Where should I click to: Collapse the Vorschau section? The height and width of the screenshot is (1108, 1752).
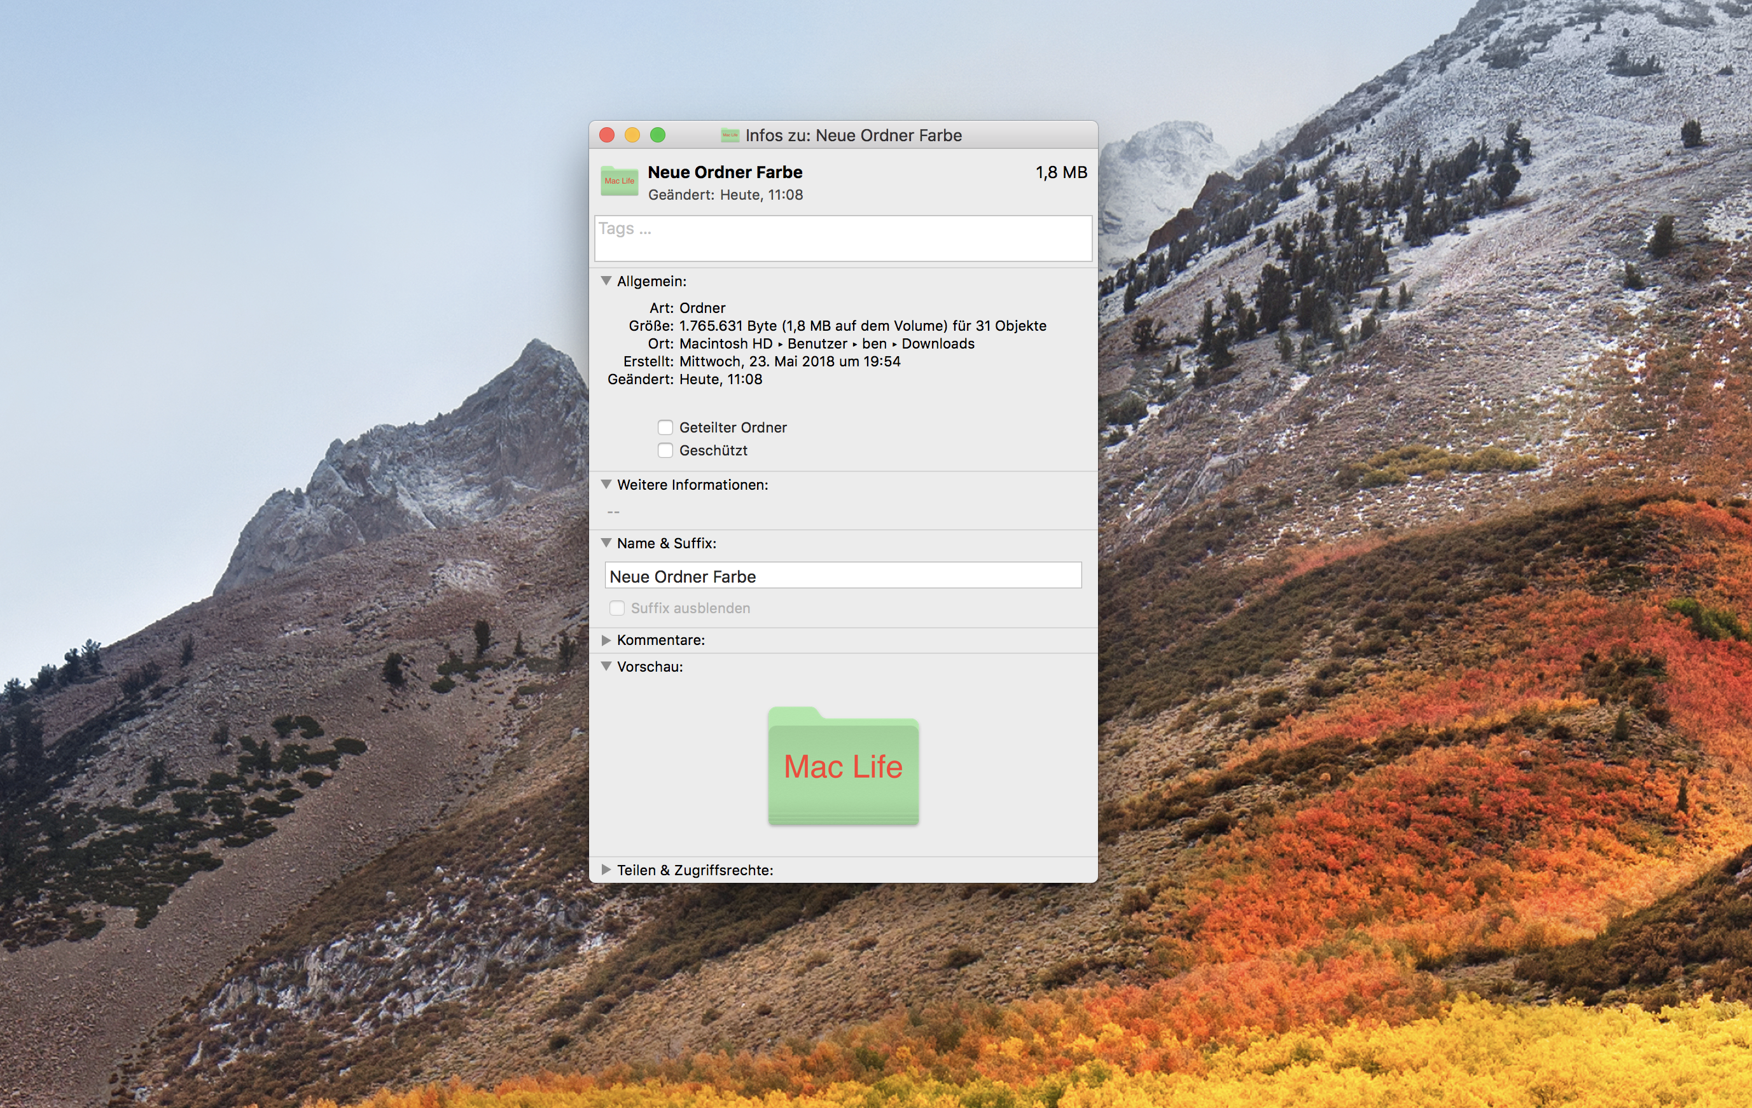click(x=606, y=667)
